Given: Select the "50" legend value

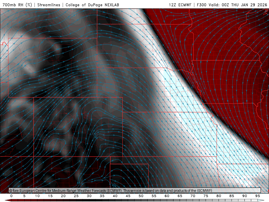Looking at the screenshot, I should coord(141,196).
